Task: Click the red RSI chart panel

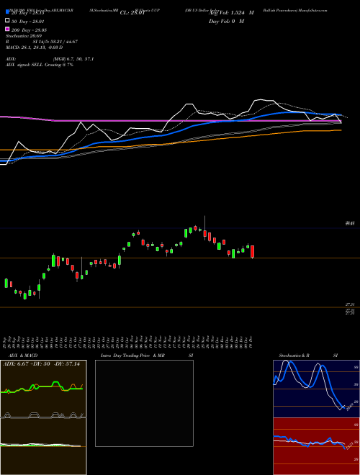Action: point(316,446)
